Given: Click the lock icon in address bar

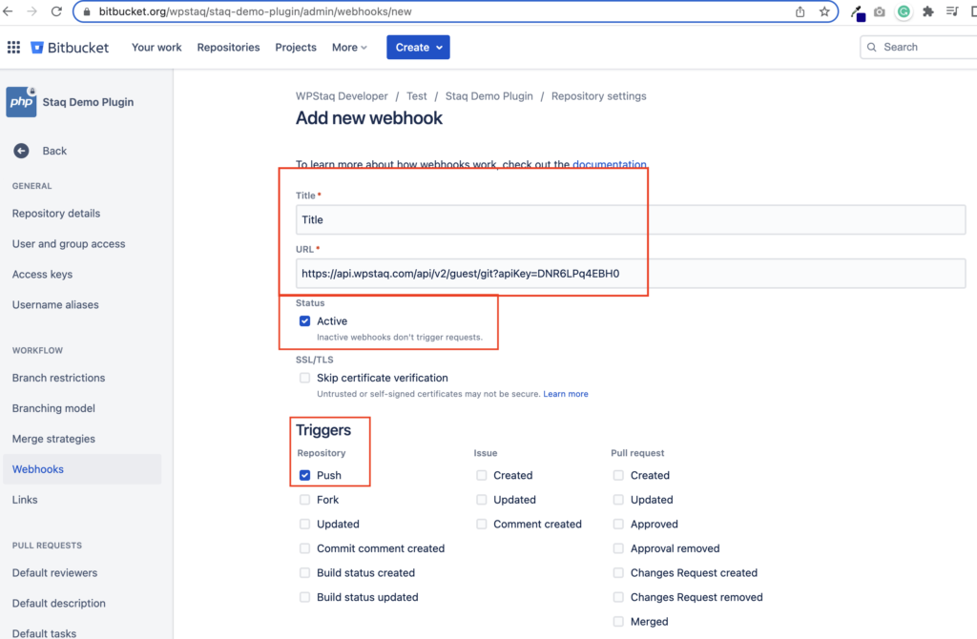Looking at the screenshot, I should (x=87, y=11).
